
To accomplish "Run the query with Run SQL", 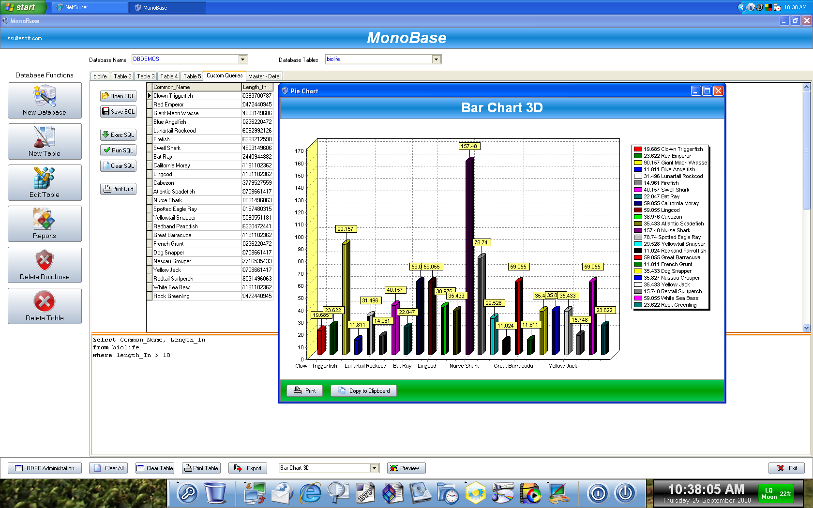I will coord(118,150).
